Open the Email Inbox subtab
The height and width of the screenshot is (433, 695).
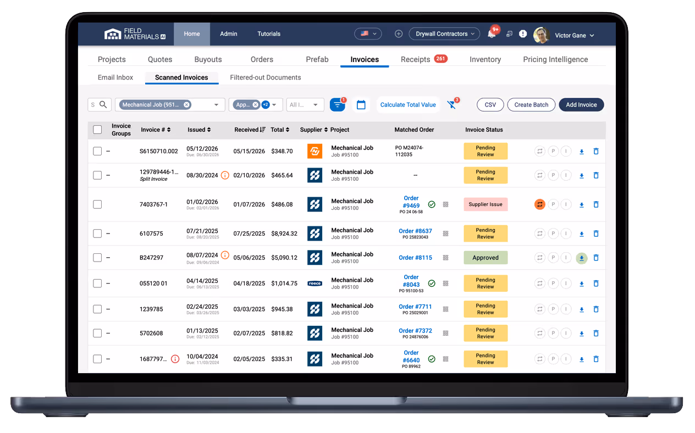[115, 77]
